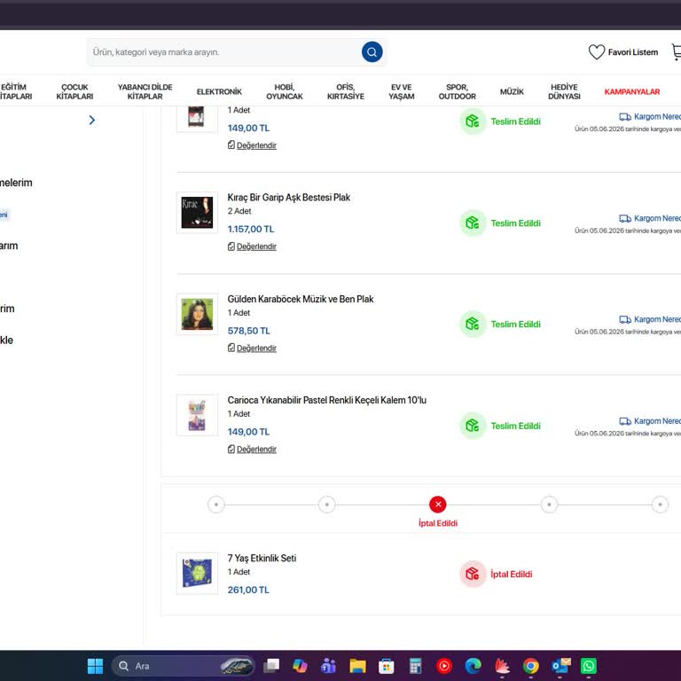Image resolution: width=681 pixels, height=681 pixels.
Task: Open the OFİS, KIRTASİYE menu
Action: 346,91
